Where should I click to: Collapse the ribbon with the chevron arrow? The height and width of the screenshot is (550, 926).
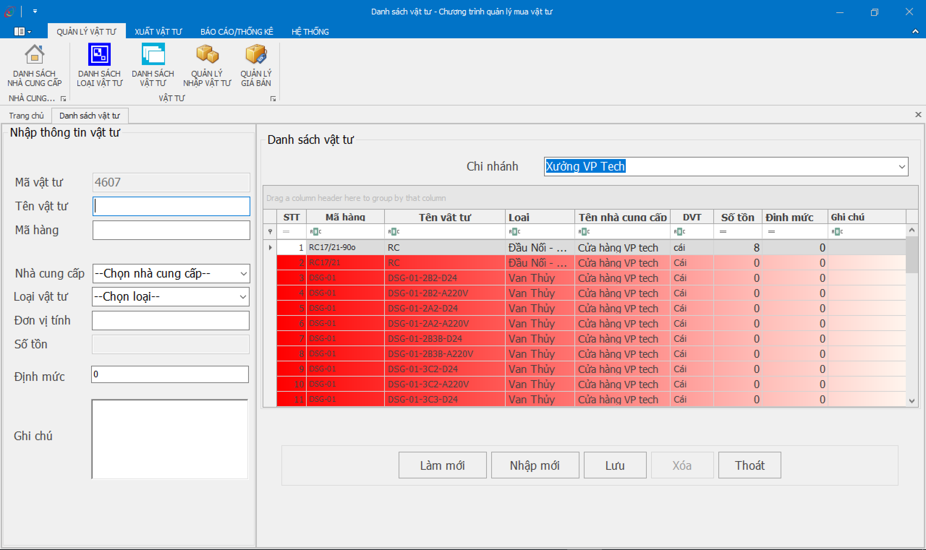tap(915, 31)
